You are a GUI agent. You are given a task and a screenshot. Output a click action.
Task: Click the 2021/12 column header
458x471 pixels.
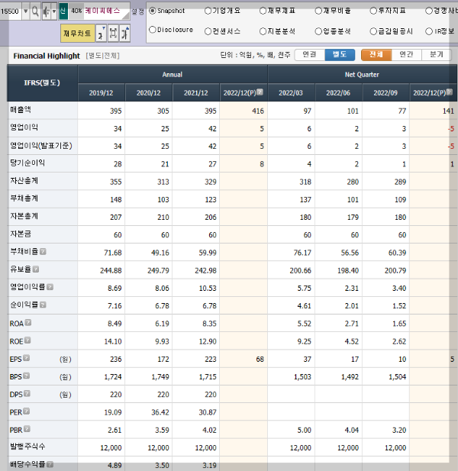196,92
